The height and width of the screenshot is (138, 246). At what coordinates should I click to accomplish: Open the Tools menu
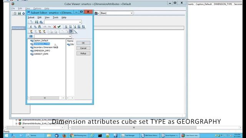coord(55,17)
